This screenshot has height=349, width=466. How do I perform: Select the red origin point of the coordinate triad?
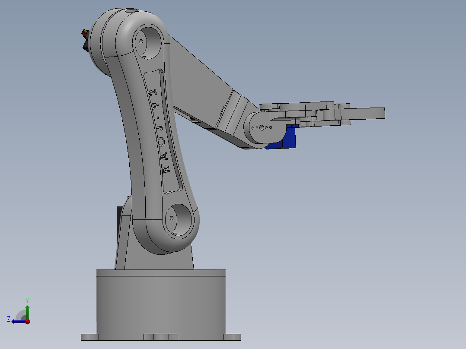pos(27,322)
